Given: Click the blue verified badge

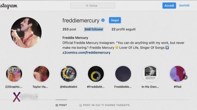Looking at the screenshot, I should (x=103, y=20).
